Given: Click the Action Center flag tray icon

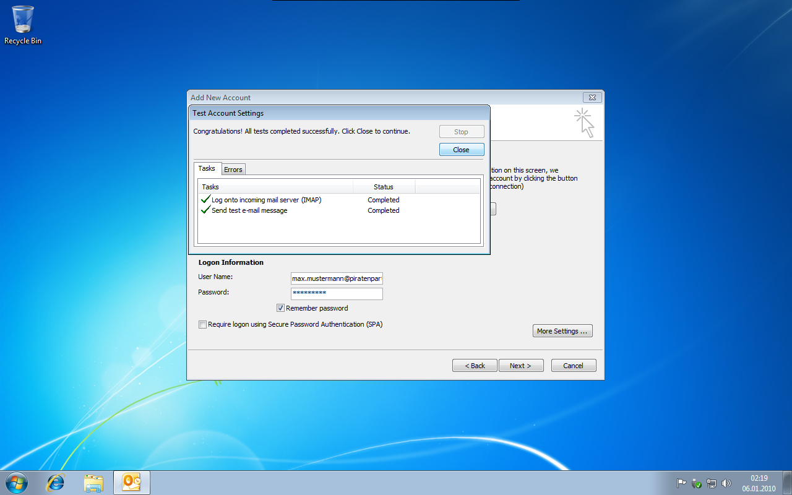Looking at the screenshot, I should pyautogui.click(x=681, y=483).
